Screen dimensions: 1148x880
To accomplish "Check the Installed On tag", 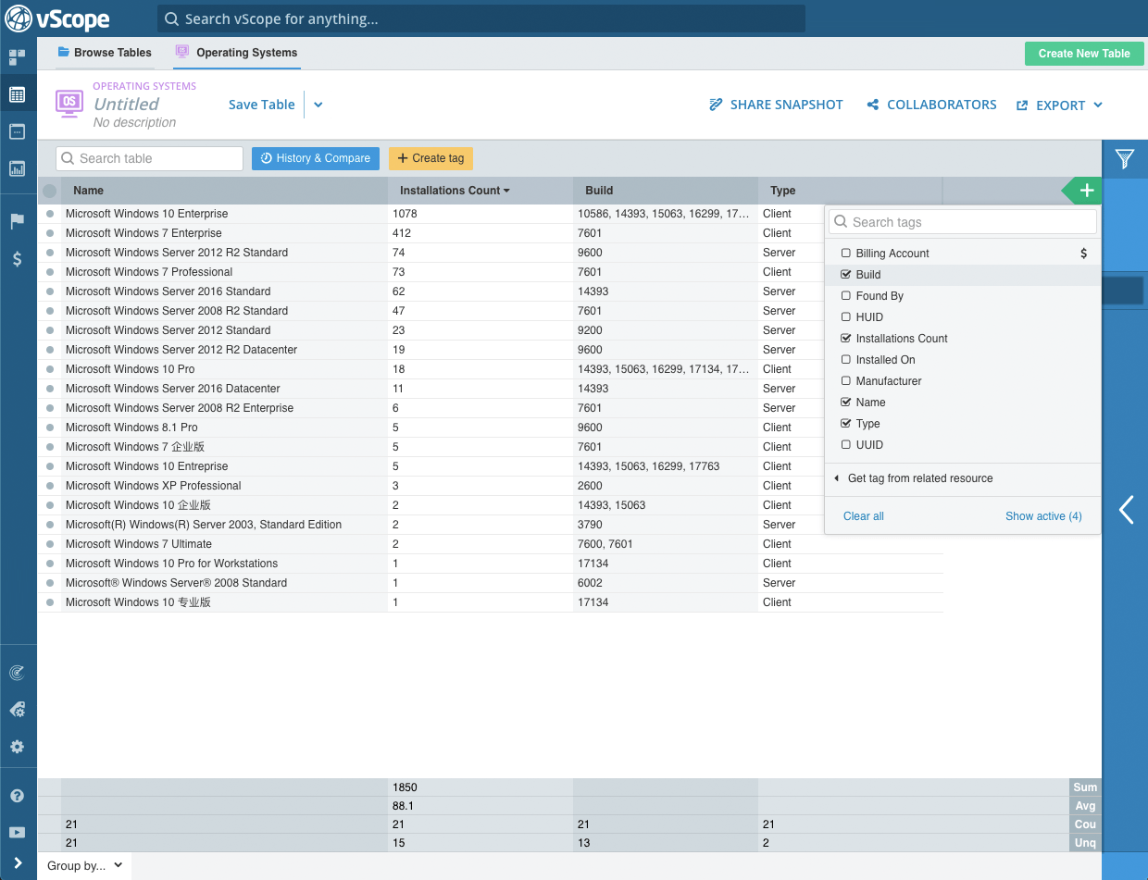I will tap(845, 359).
